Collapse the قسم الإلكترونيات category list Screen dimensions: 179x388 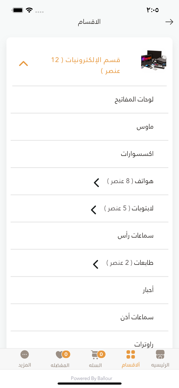[x=24, y=63]
